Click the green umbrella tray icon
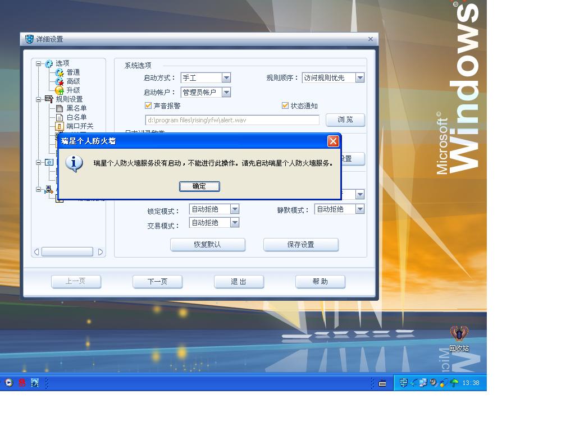The height and width of the screenshot is (431, 575). 454,383
